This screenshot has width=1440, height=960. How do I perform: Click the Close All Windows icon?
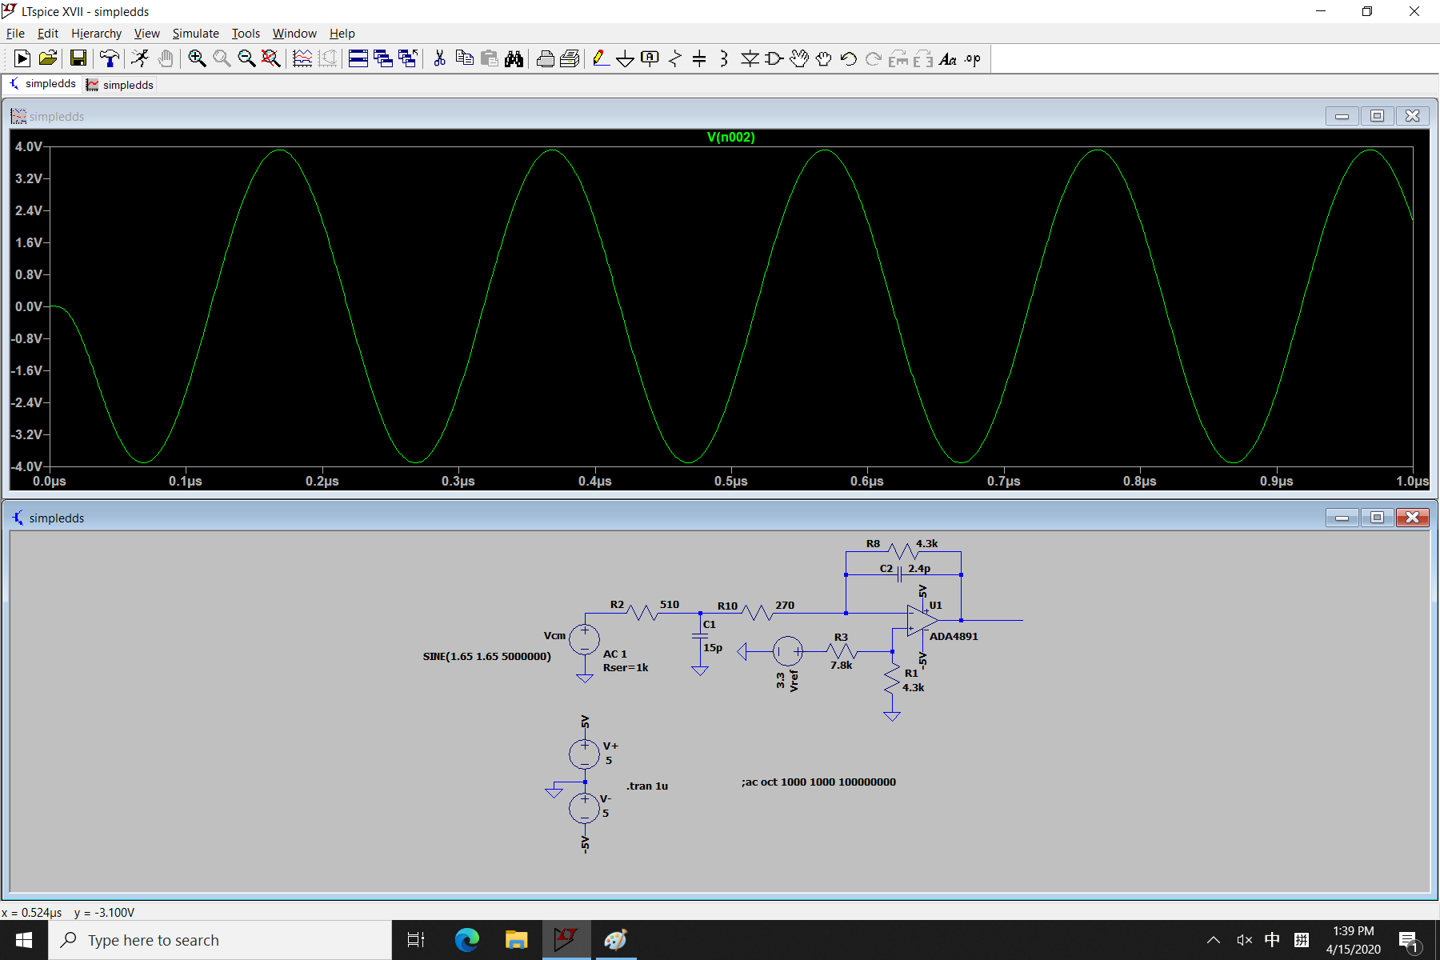coord(408,58)
